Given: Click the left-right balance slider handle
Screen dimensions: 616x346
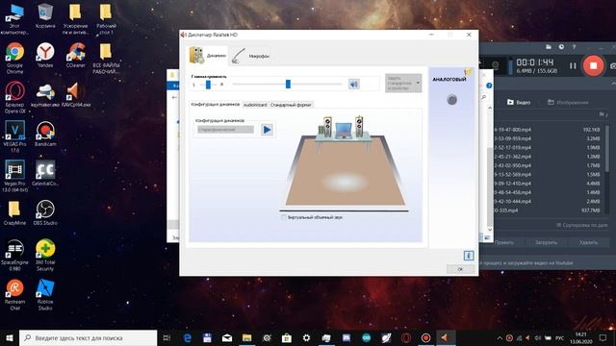Looking at the screenshot, I should pyautogui.click(x=208, y=85).
